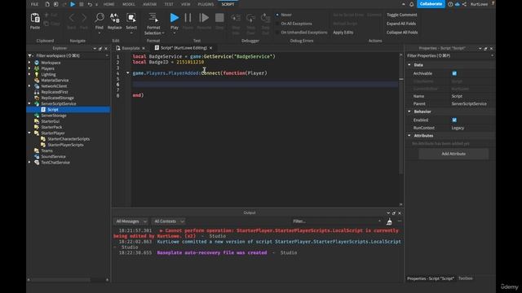
Task: Switch to the Toolbox bottom tab
Action: click(x=466, y=278)
